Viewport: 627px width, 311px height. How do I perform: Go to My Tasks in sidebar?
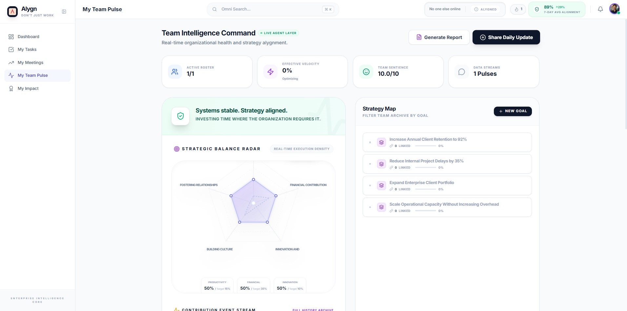click(37, 50)
